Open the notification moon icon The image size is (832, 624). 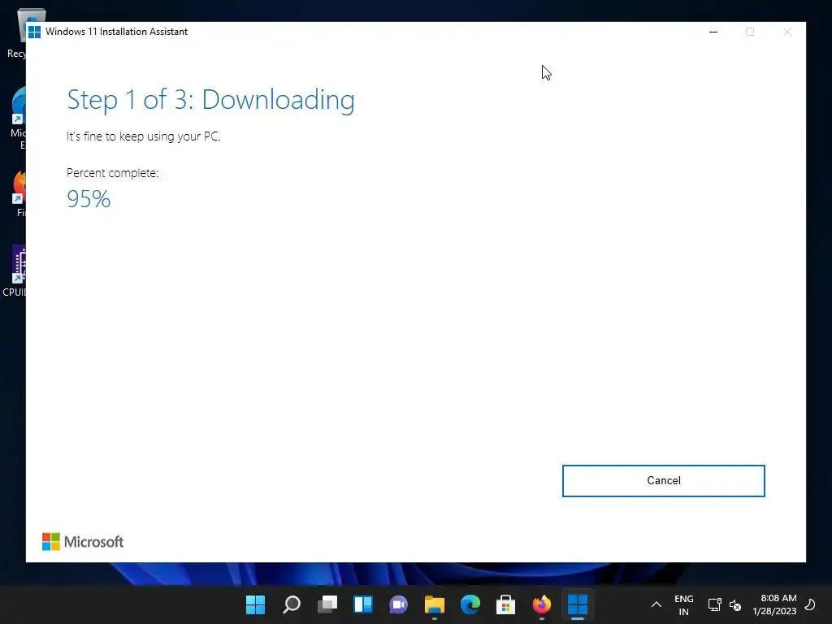pos(810,604)
